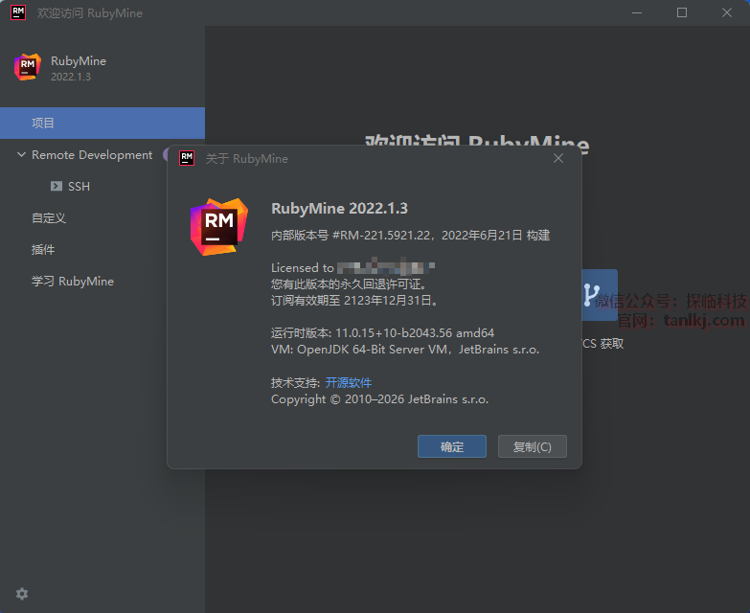The width and height of the screenshot is (750, 613).
Task: Open the 插件 tab
Action: pyautogui.click(x=43, y=250)
